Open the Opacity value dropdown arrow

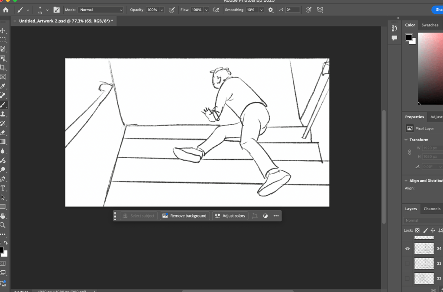(162, 10)
